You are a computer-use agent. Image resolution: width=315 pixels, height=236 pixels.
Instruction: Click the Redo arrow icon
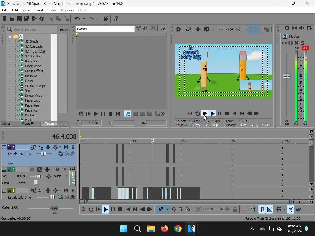tap(91, 19)
